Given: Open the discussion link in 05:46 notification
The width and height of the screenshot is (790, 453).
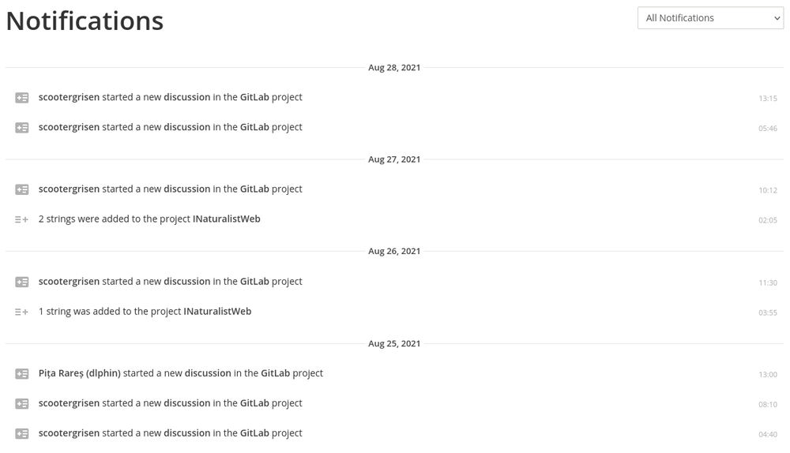Looking at the screenshot, I should tap(187, 127).
